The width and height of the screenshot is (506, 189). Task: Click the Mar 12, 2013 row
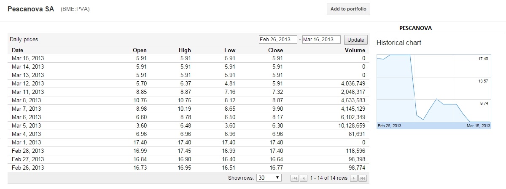[x=188, y=83]
